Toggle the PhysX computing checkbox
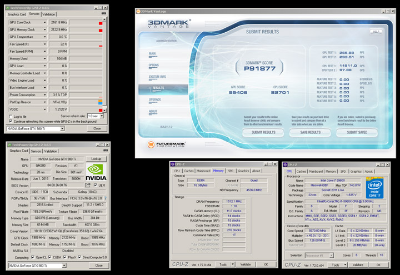 point(65,257)
